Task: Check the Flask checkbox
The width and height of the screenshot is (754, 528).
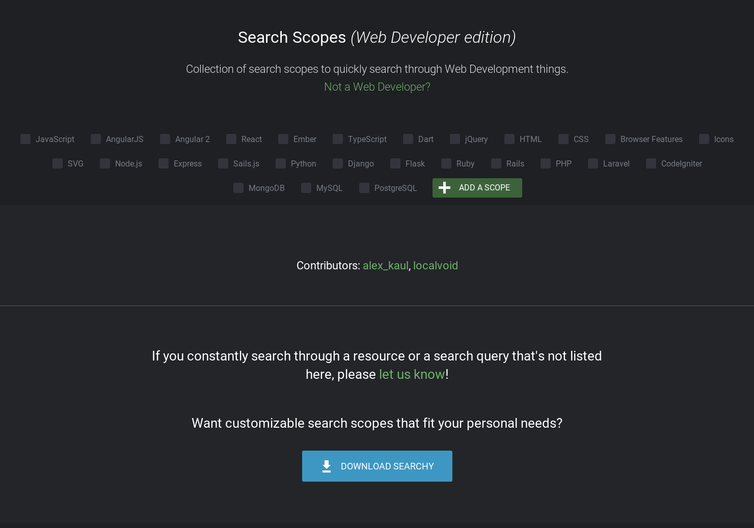Action: 395,163
